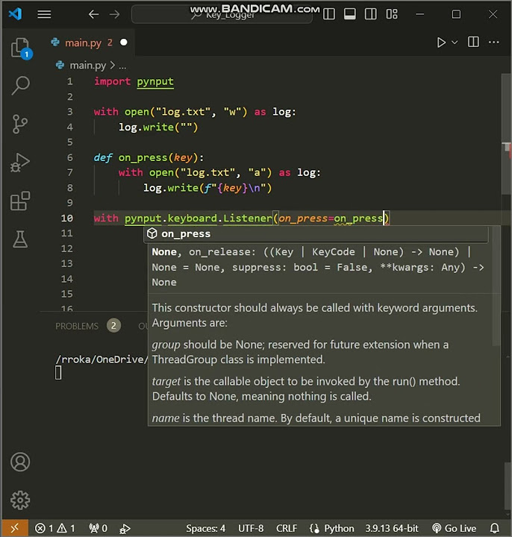This screenshot has width=512, height=537.
Task: Open the Explorer view in activity bar
Action: pos(21,48)
